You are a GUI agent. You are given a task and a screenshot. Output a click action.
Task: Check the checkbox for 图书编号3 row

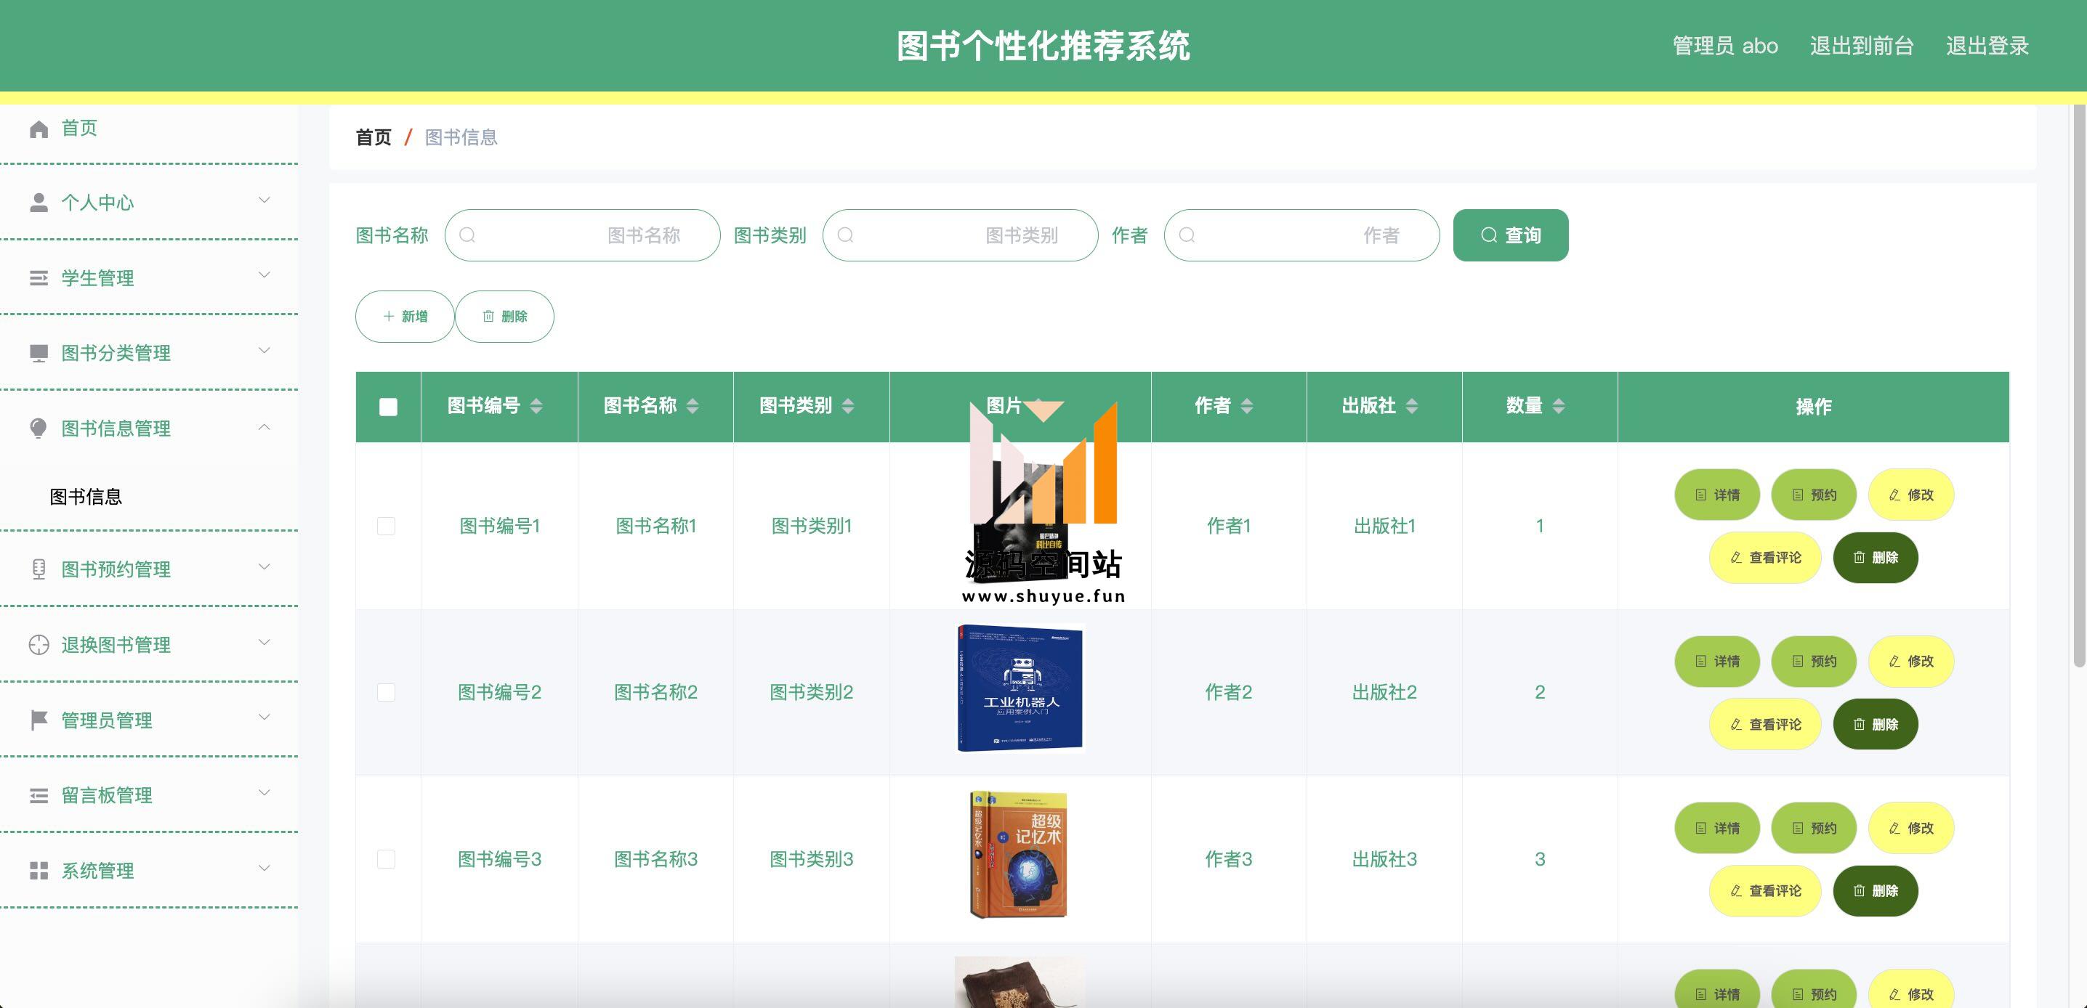point(387,859)
